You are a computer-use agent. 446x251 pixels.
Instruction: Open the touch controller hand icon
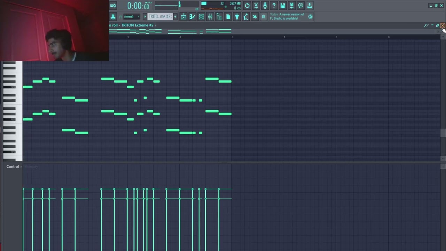tap(255, 17)
